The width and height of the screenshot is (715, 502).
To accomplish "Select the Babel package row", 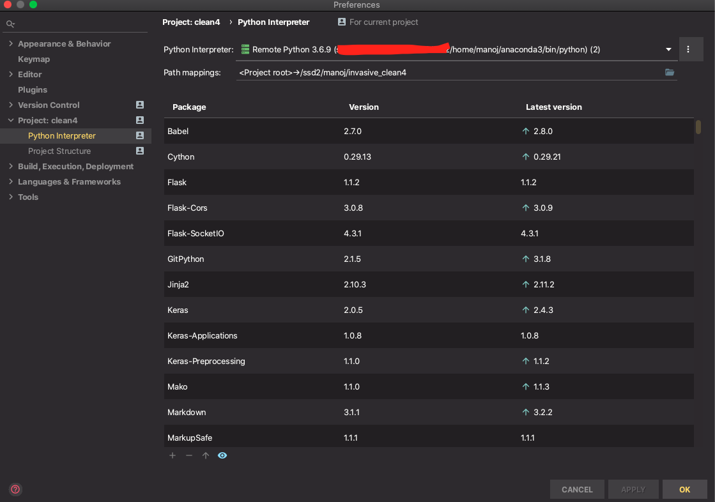I will click(x=429, y=131).
